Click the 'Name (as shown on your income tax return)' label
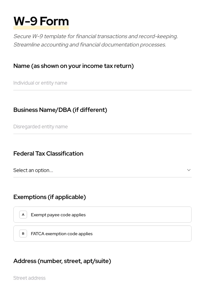The image size is (205, 285). tap(74, 66)
